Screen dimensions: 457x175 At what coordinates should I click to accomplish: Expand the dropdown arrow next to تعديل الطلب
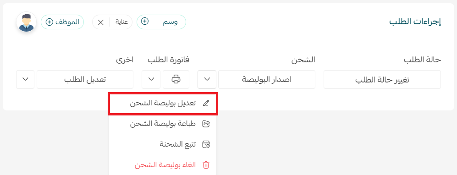point(25,79)
